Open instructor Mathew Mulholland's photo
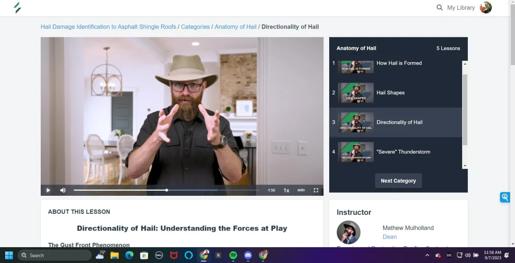 348,232
